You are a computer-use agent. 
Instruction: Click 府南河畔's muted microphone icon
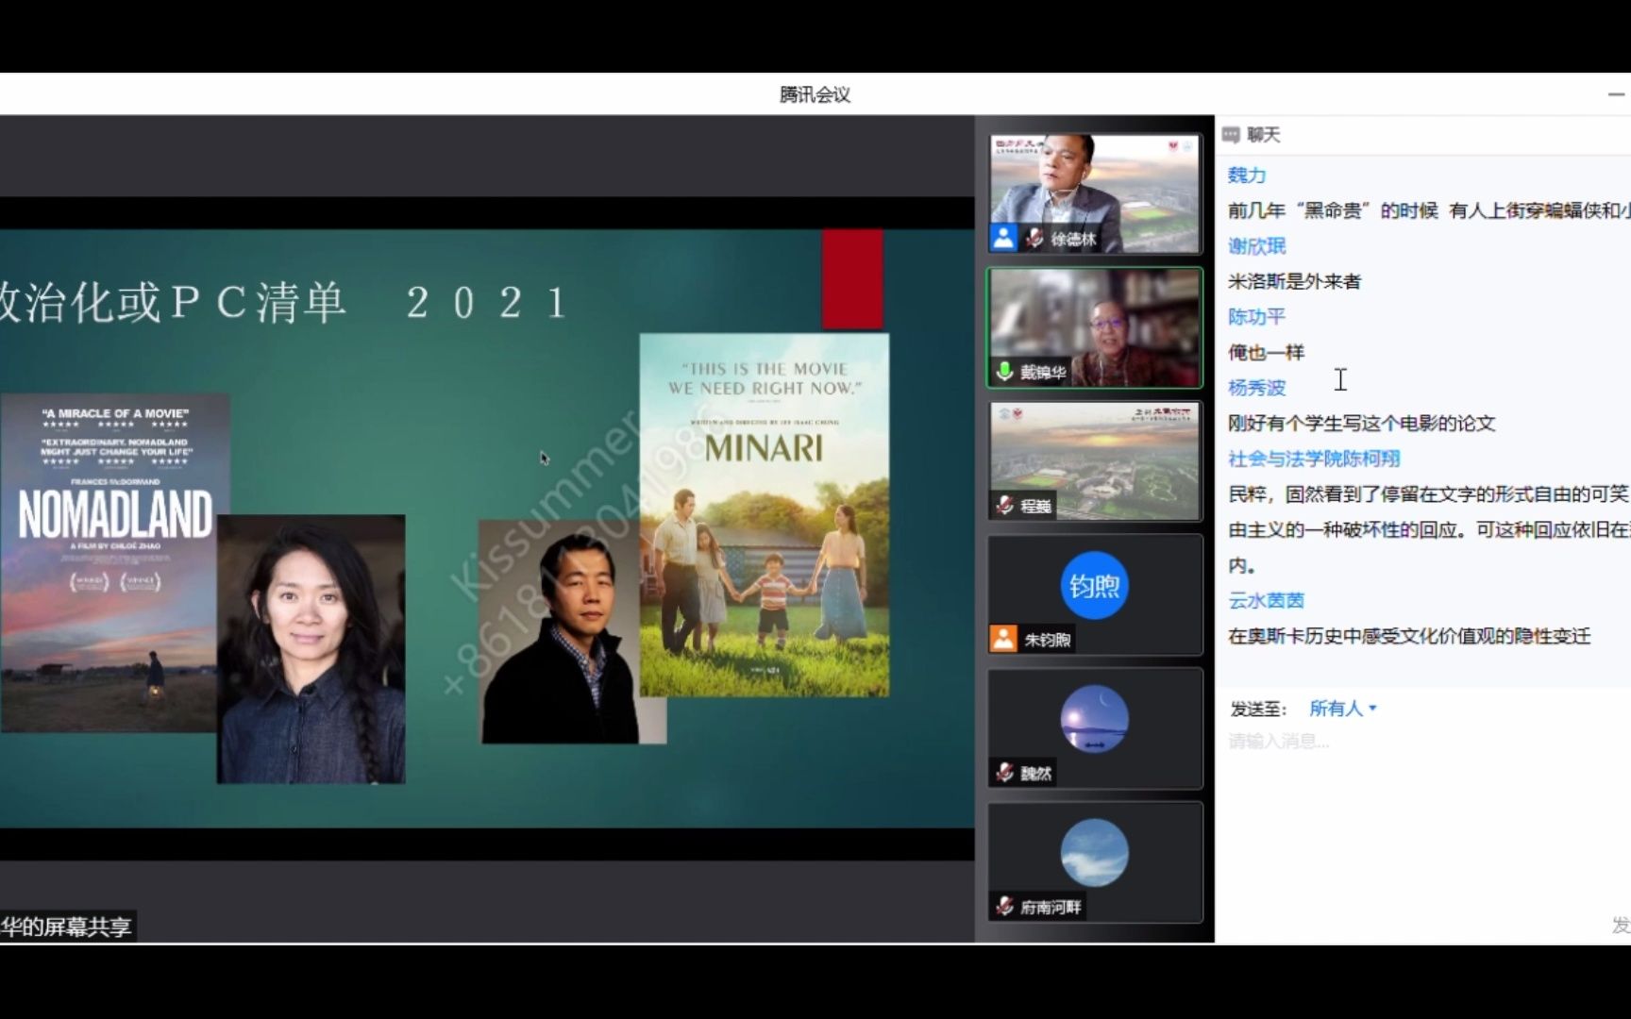click(x=1005, y=907)
